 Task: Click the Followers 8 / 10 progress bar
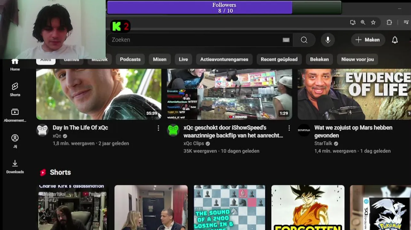pyautogui.click(x=224, y=8)
